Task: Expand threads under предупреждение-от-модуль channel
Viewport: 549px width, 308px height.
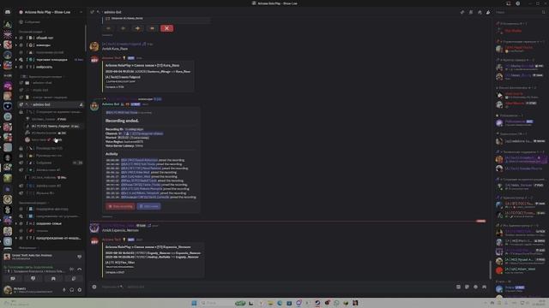Action: pos(15,238)
